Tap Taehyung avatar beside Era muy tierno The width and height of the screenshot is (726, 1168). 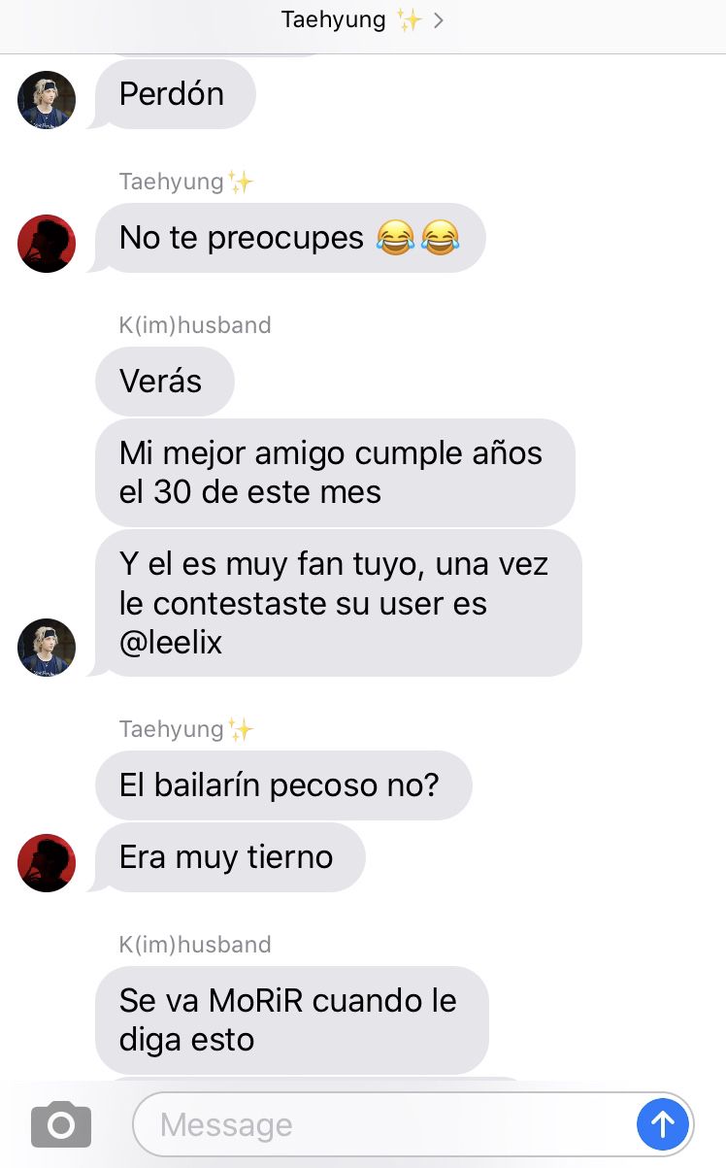(47, 862)
